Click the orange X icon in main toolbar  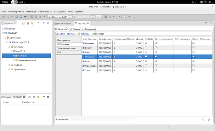[129, 17]
